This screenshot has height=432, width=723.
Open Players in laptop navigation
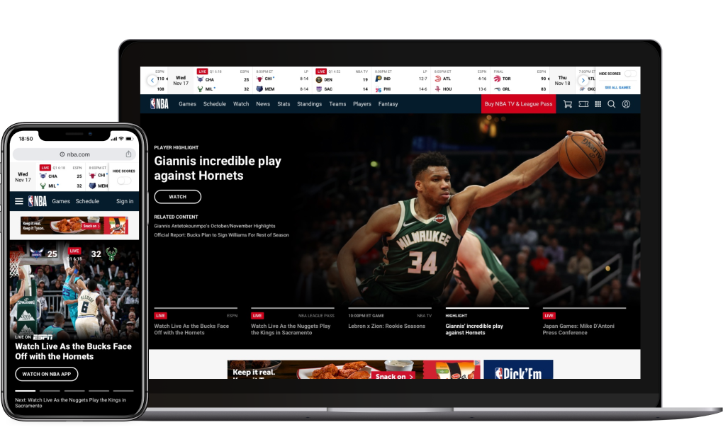coord(362,104)
